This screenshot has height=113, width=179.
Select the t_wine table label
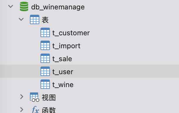tap(63, 85)
